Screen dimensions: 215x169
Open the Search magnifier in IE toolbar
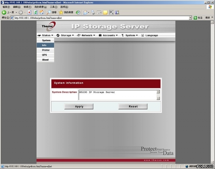[x=49, y=12]
